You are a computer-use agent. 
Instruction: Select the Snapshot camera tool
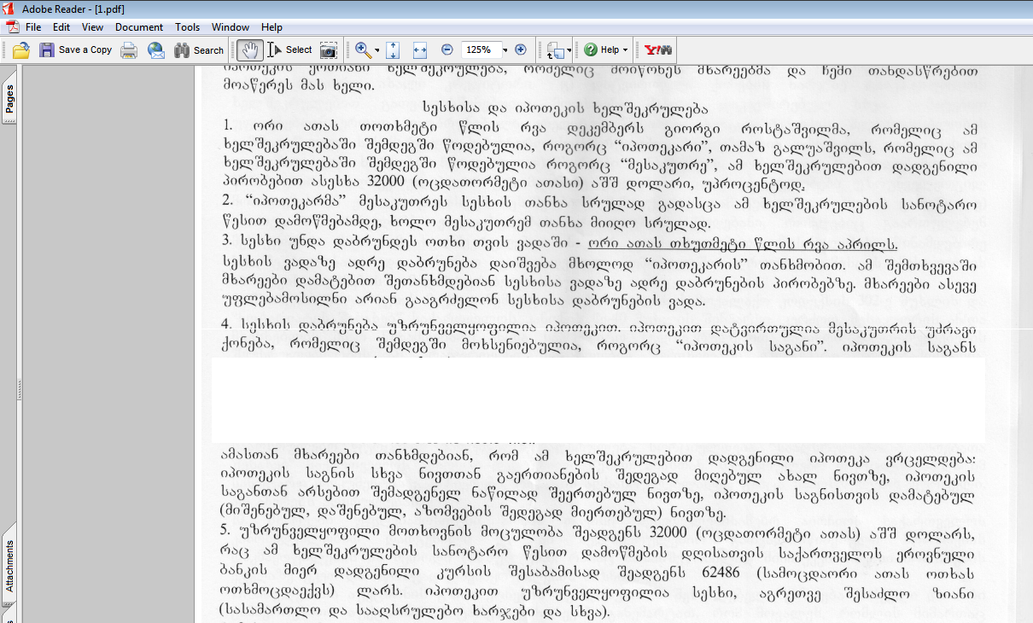(329, 50)
